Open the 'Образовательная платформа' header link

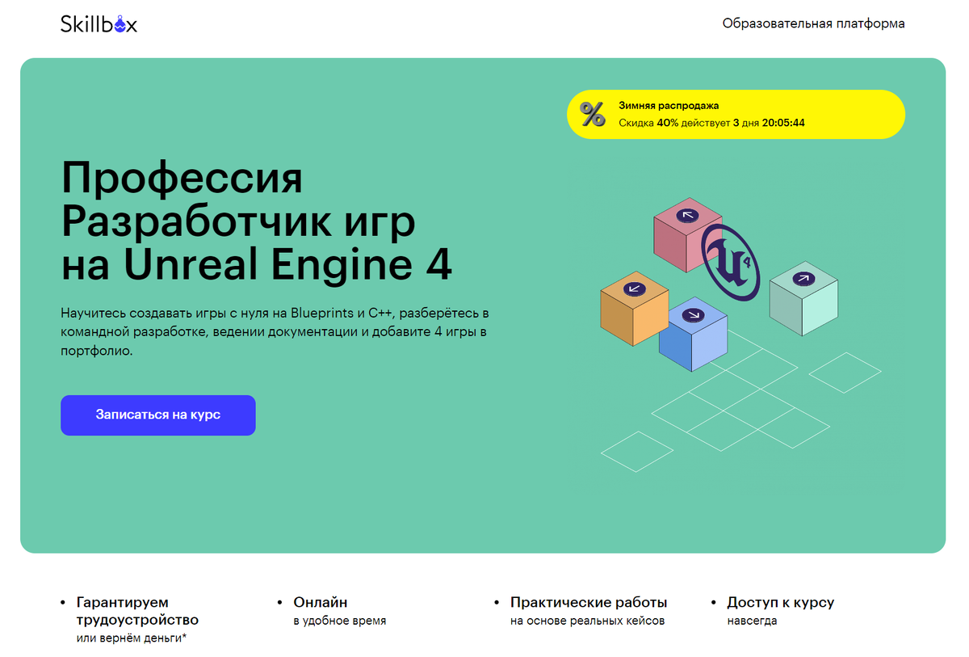814,23
